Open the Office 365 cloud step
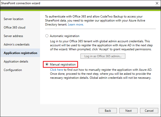Image resolution: width=161 pixels, height=117 pixels. [14, 27]
